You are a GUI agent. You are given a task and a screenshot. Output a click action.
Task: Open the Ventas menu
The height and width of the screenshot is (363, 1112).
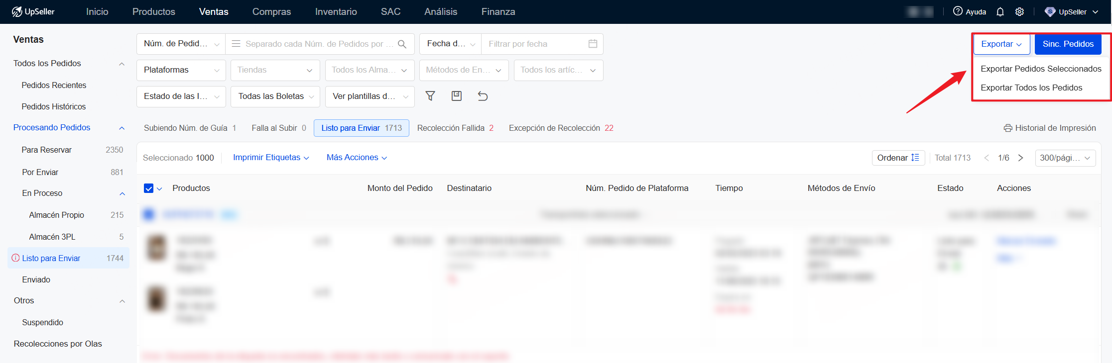tap(214, 11)
